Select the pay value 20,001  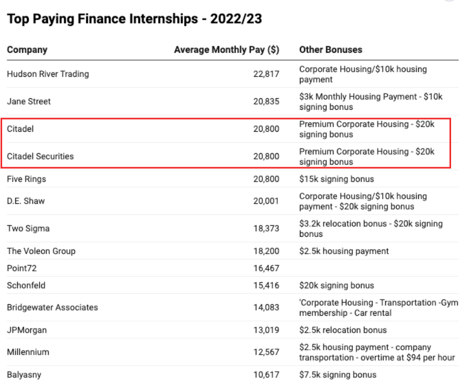pyautogui.click(x=266, y=201)
